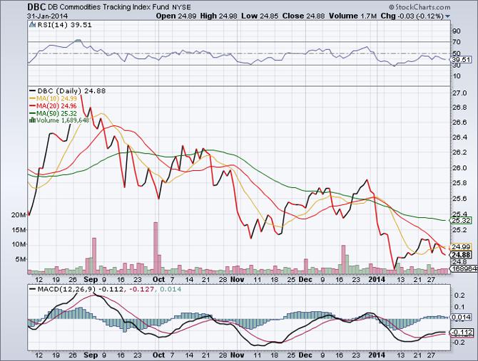
Task: Click the 25.32 MA(50) price axis tag
Action: (x=461, y=220)
